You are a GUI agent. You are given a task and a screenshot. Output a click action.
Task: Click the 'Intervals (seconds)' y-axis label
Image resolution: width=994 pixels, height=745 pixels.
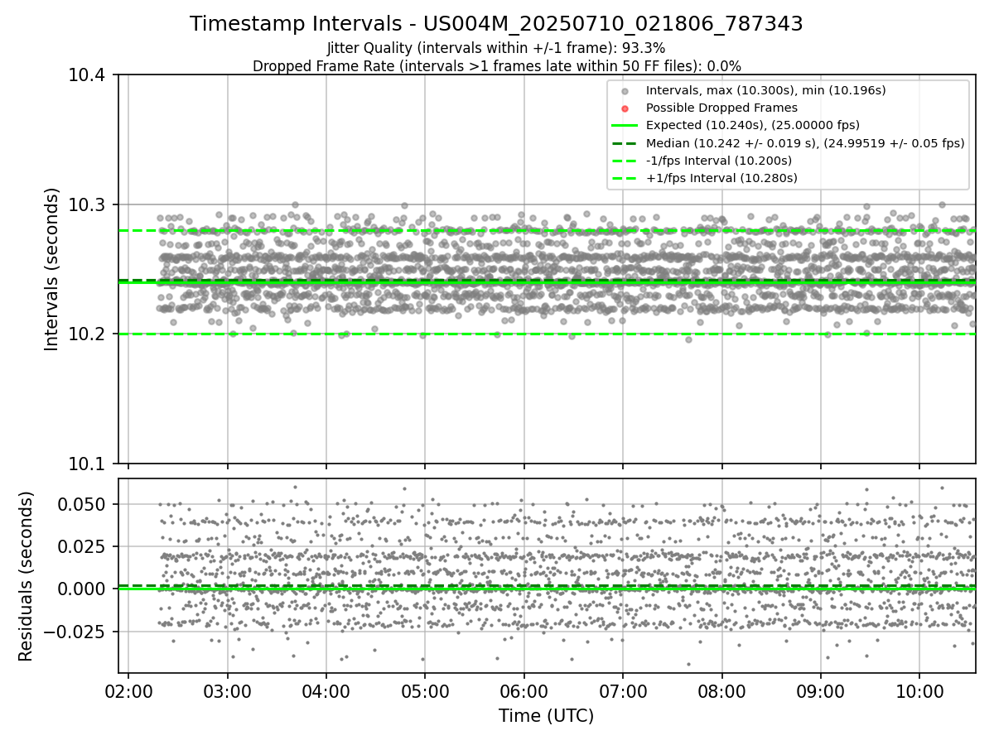coord(52,269)
